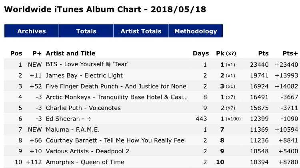Click the Days column header
This screenshot has width=300, height=168.
(201, 53)
